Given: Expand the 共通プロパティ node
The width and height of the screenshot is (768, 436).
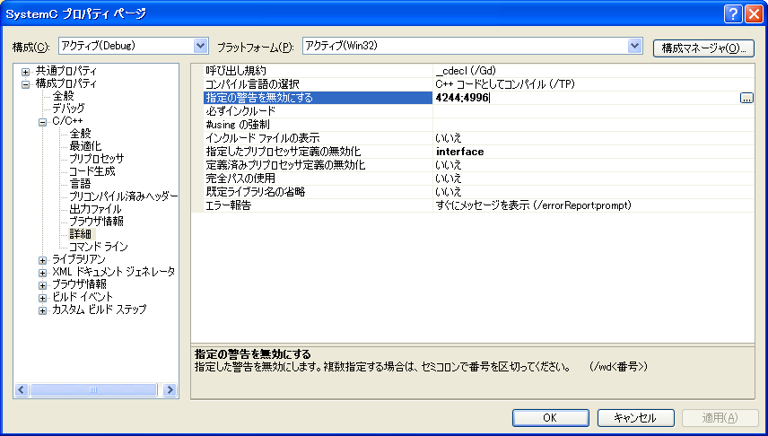Looking at the screenshot, I should [x=25, y=72].
